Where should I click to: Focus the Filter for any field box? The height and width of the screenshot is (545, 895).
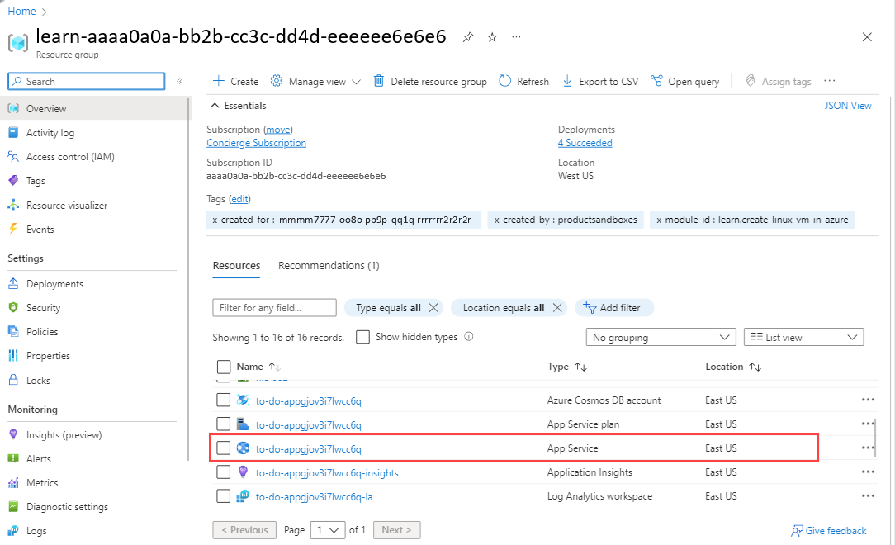tap(275, 308)
